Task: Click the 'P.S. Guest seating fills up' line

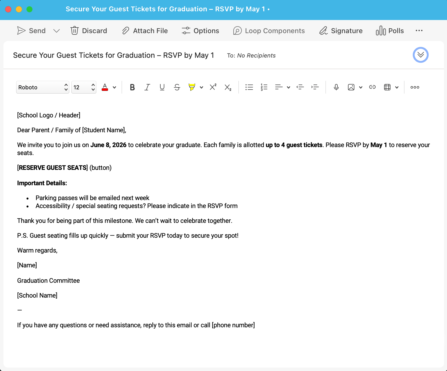Action: click(128, 236)
